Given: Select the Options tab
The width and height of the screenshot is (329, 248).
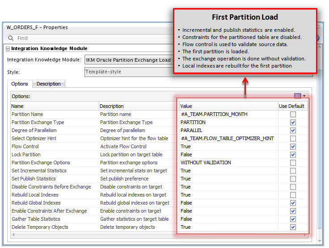Looking at the screenshot, I should (x=20, y=84).
